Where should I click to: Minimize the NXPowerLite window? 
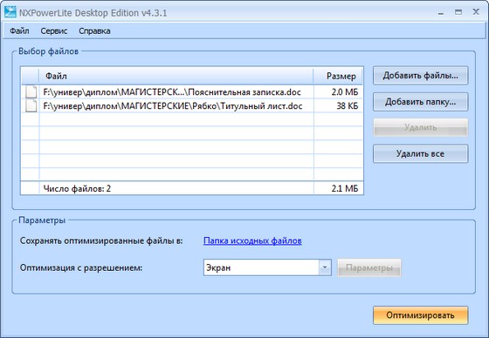click(441, 13)
